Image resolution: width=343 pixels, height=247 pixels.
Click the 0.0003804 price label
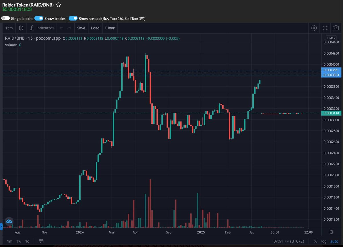[331, 75]
